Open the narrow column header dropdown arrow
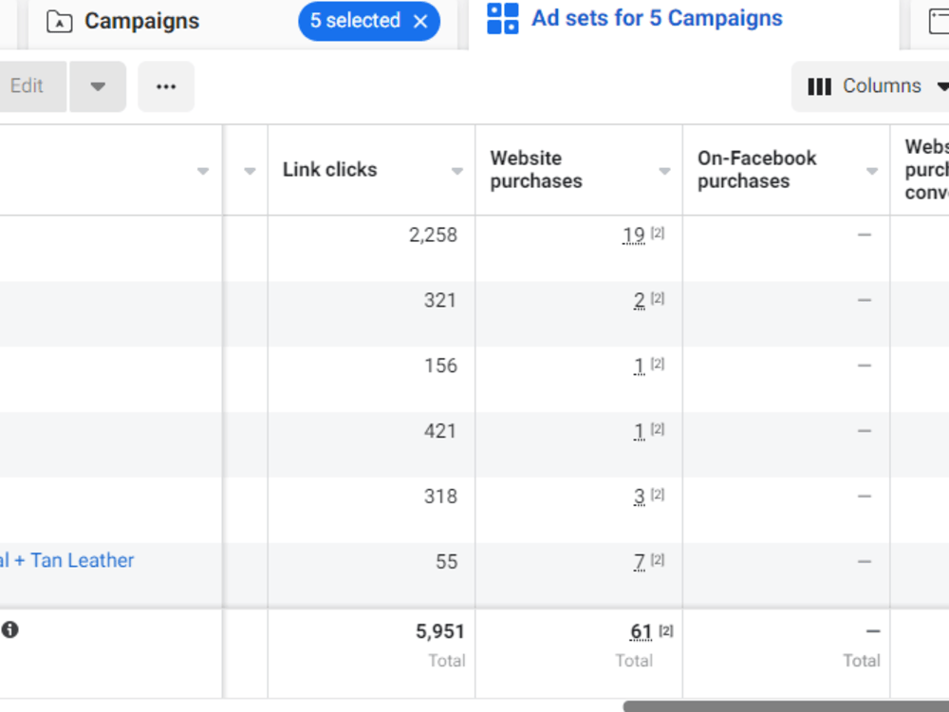The image size is (949, 712). coord(250,171)
